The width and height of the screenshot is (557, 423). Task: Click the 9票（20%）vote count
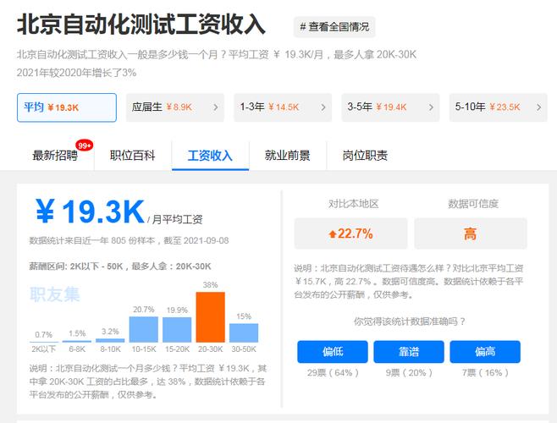[409, 372]
